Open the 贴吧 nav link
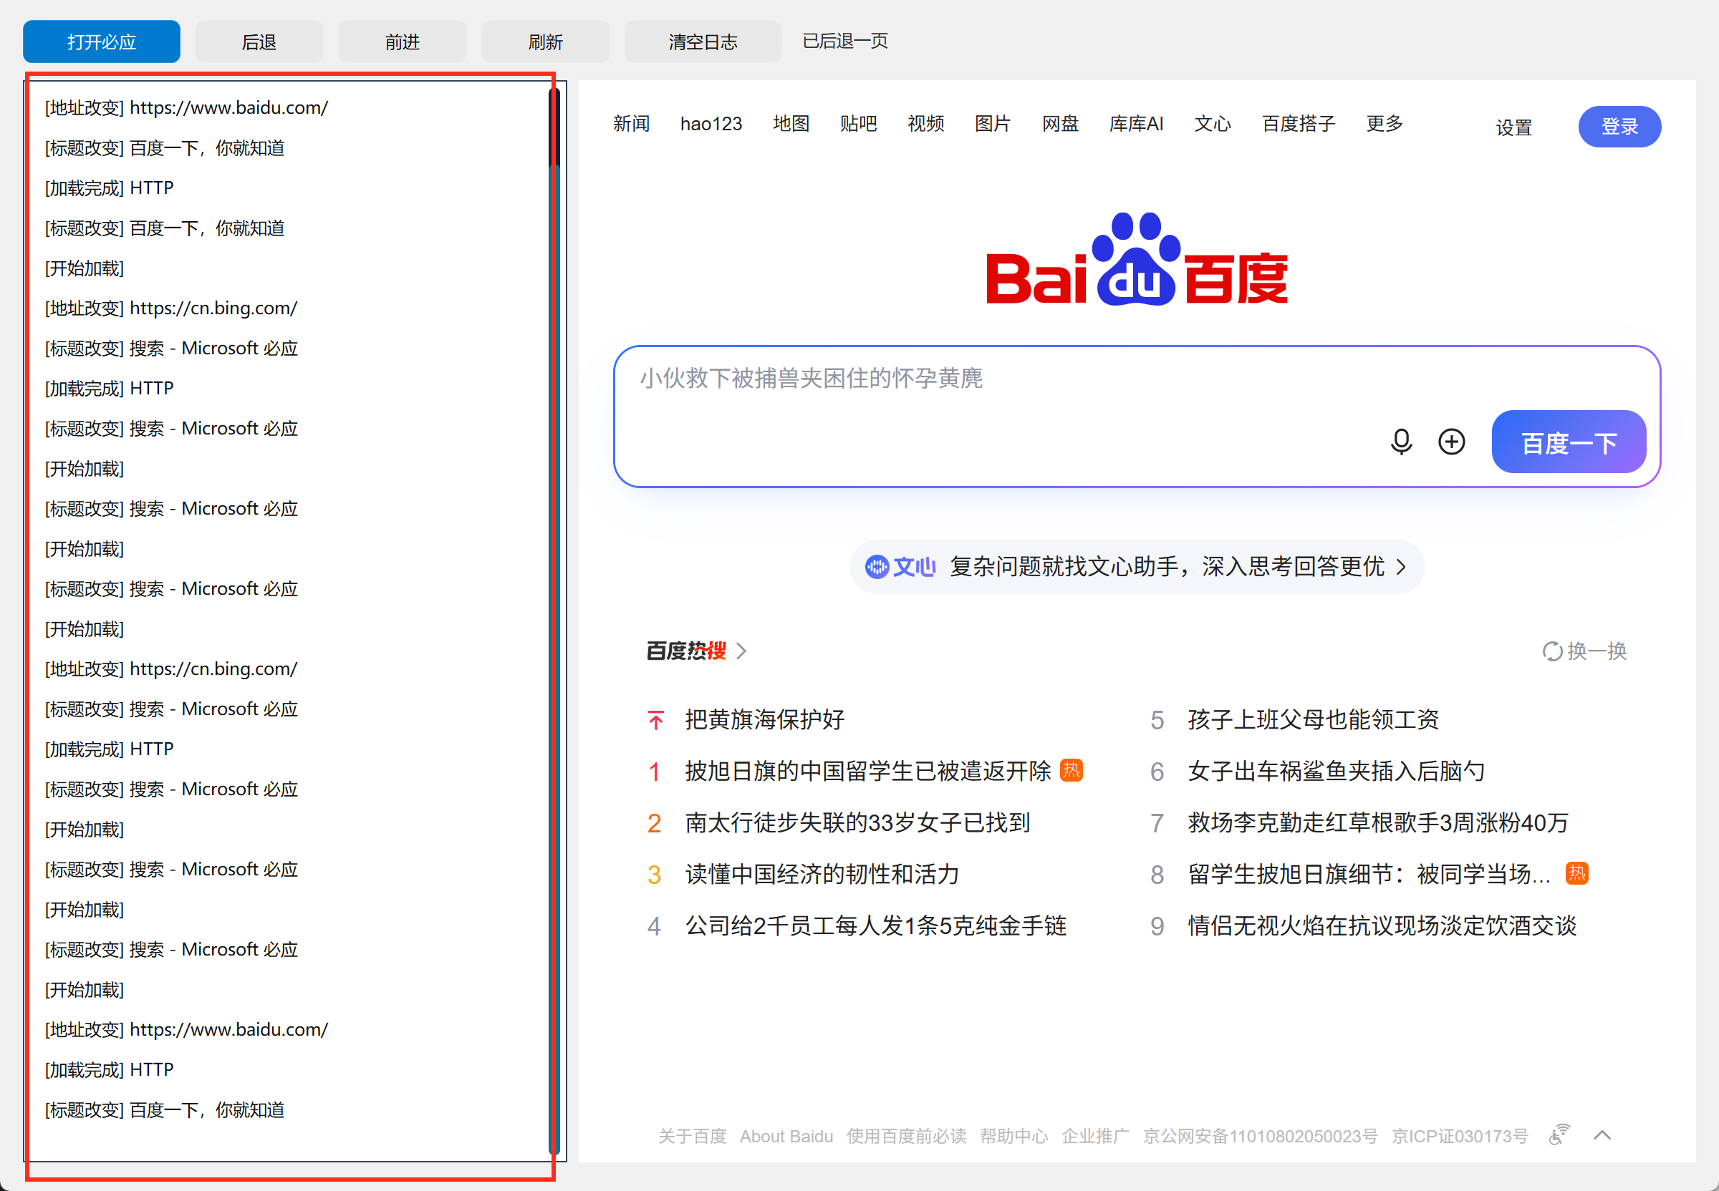Screen dimensions: 1719x1191 [x=858, y=123]
